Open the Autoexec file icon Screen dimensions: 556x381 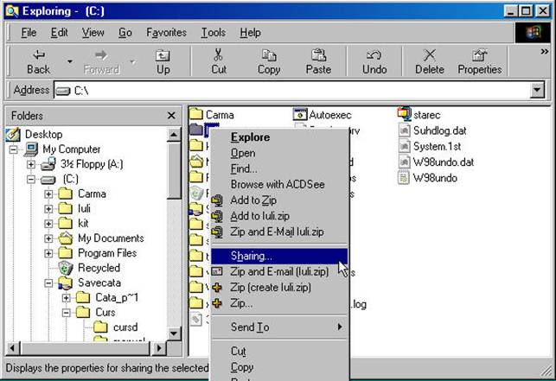(x=301, y=114)
